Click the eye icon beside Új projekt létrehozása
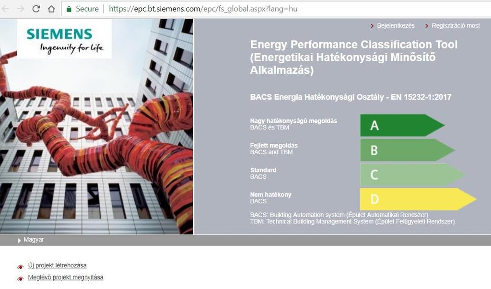The width and height of the screenshot is (491, 289). pos(20,267)
